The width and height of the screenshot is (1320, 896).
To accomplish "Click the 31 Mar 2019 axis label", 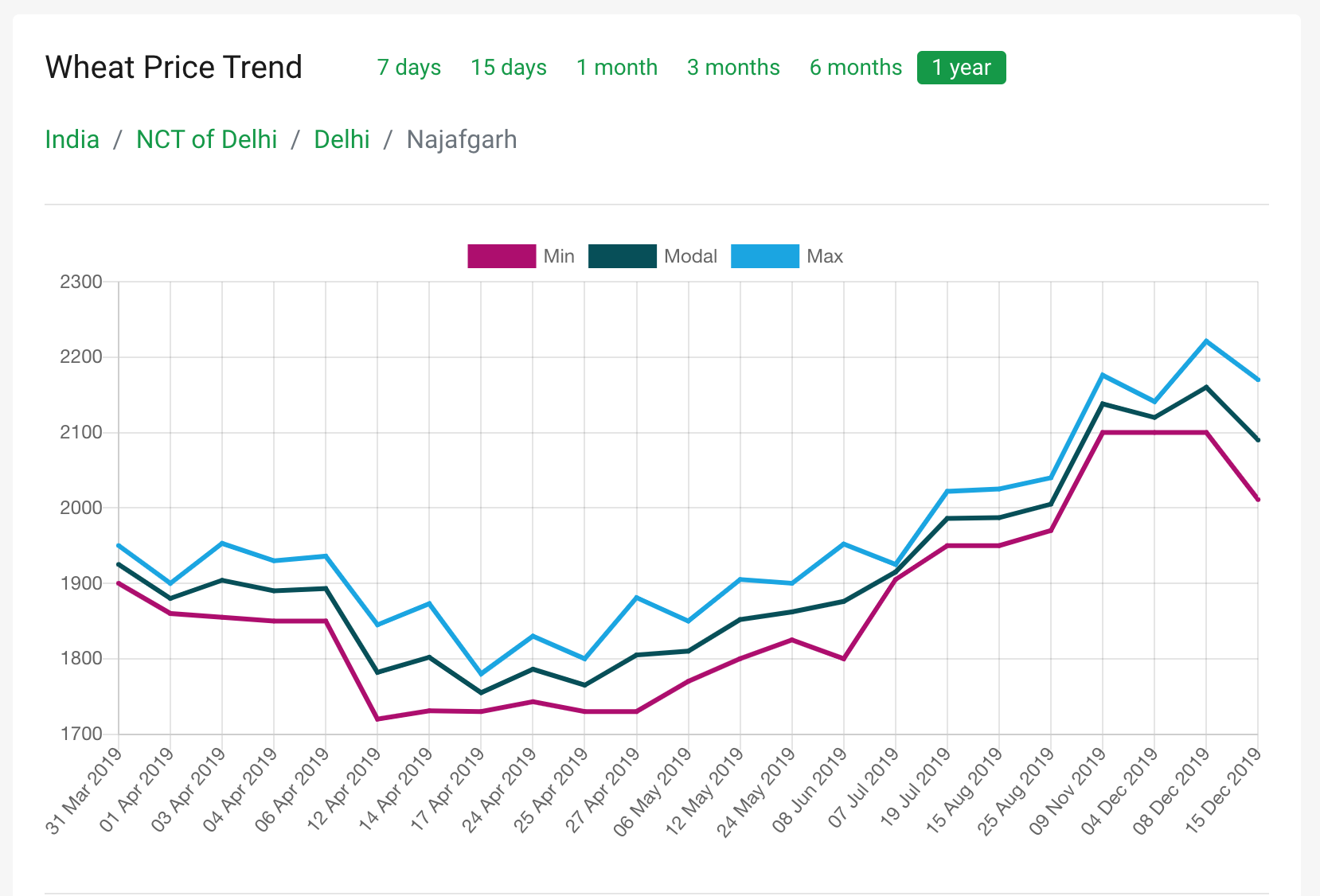I will 84,791.
